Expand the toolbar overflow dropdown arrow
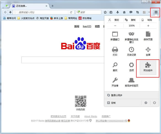This screenshot has width=161, height=134. pyautogui.click(x=149, y=12)
